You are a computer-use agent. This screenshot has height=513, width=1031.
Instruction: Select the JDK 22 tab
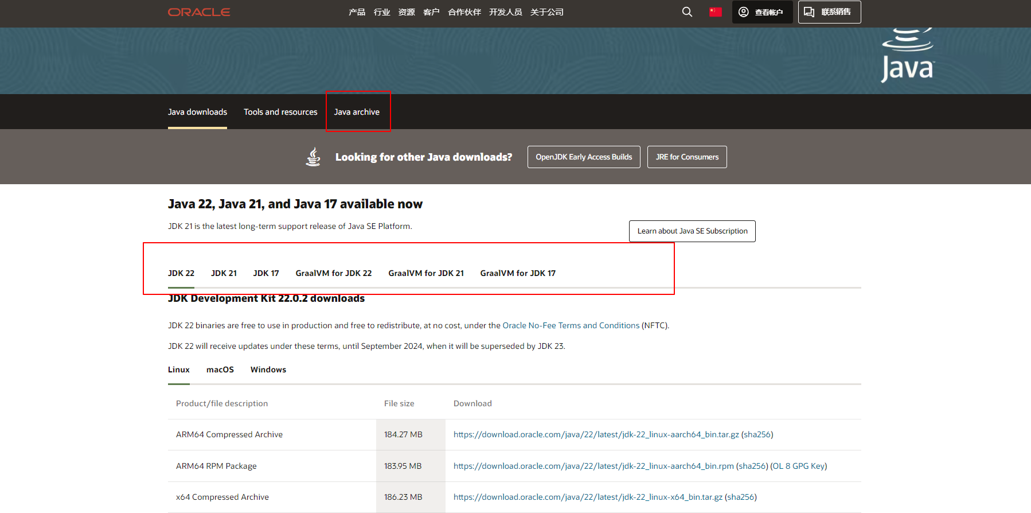[181, 273]
